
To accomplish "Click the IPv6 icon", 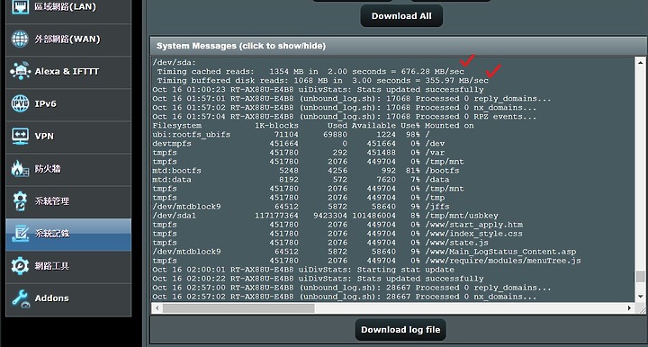I will (20, 103).
